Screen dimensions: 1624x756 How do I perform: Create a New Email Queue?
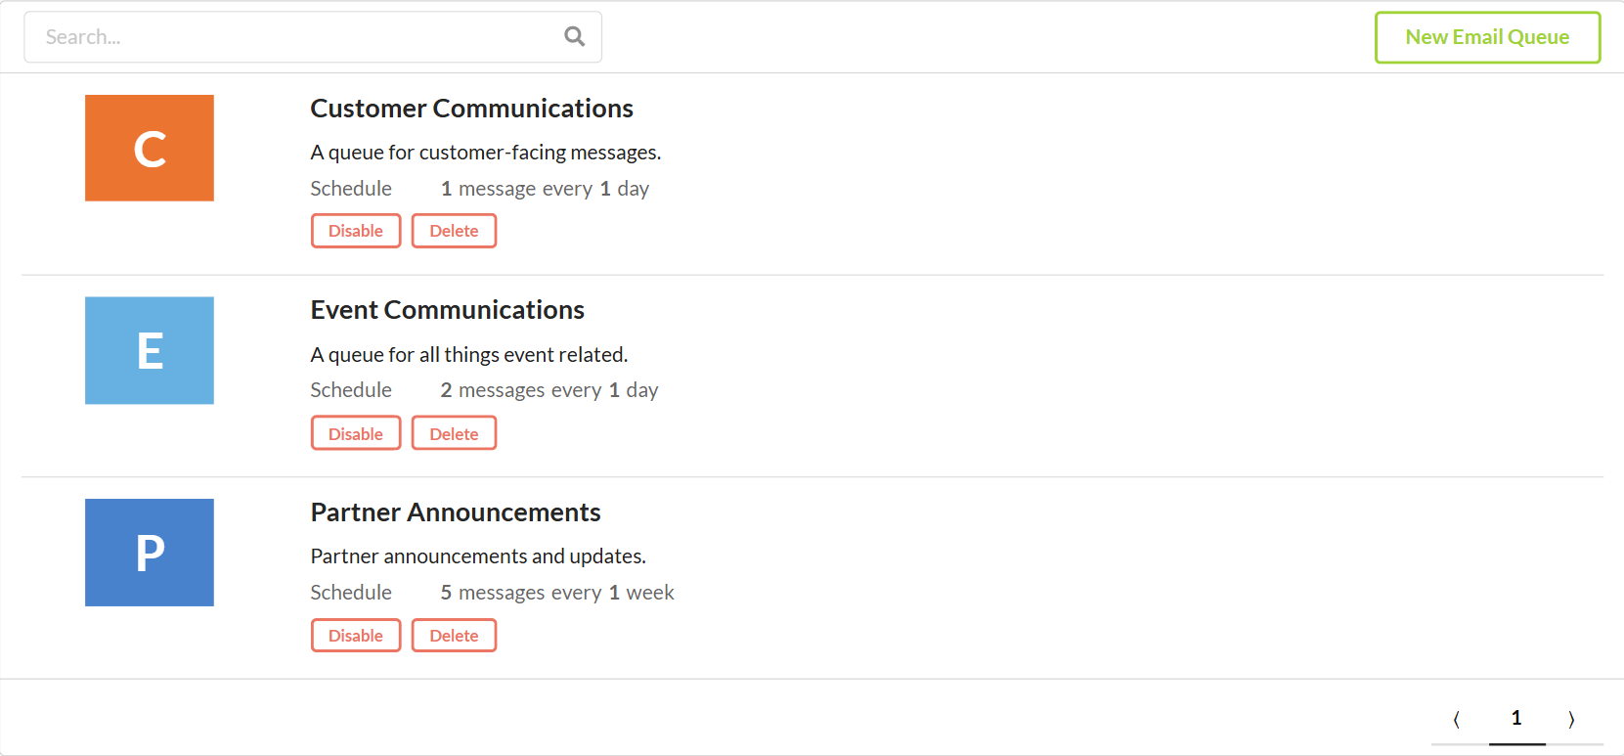(1487, 37)
